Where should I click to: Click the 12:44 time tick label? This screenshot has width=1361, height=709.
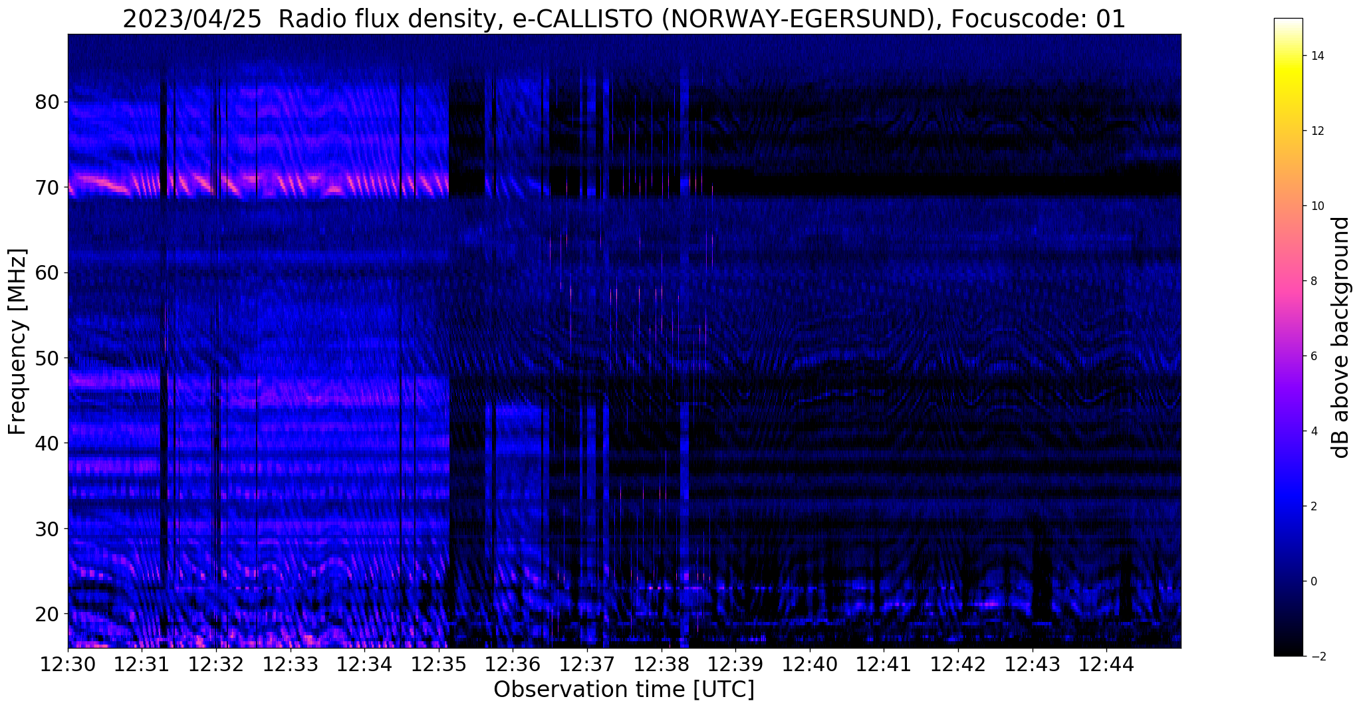click(1106, 664)
